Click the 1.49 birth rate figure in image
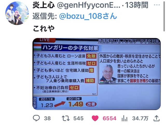The image size is (166, 127). tap(76, 104)
